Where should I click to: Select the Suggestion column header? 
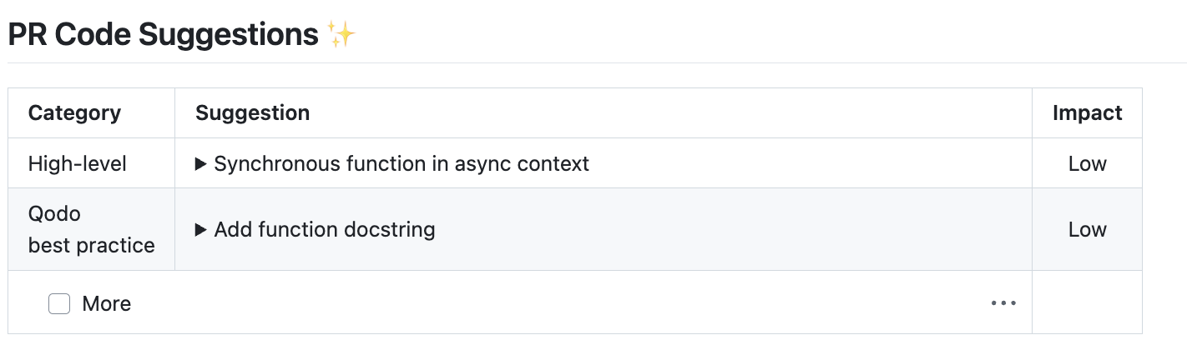point(253,112)
